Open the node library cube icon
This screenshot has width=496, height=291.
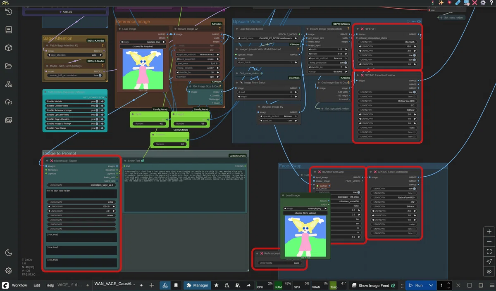click(8, 48)
